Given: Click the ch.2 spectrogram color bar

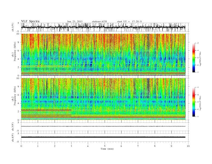Looking at the screenshot, I should pyautogui.click(x=194, y=102).
